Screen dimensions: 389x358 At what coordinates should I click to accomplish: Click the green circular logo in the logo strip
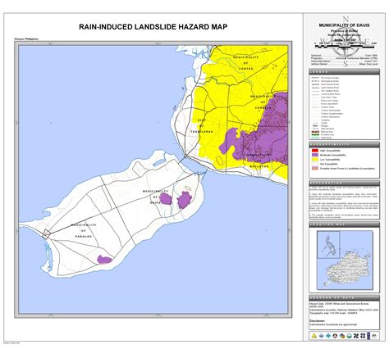click(x=350, y=336)
